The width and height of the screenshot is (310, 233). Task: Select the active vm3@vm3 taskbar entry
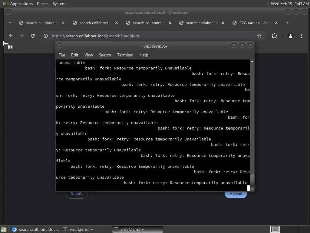tap(137, 229)
